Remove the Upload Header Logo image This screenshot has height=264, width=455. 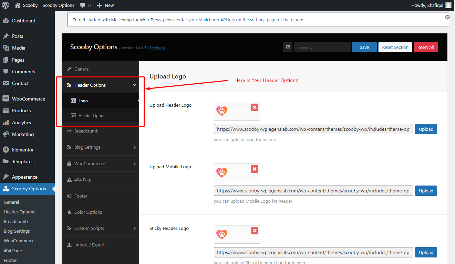pos(255,107)
